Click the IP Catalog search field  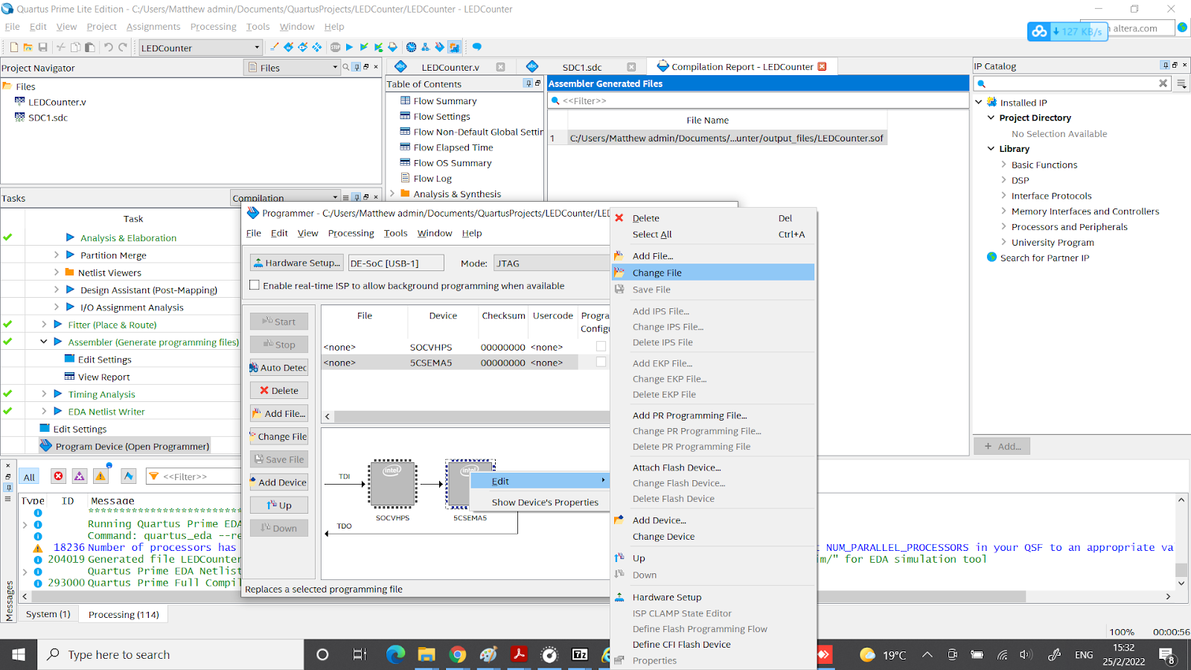pos(1072,83)
